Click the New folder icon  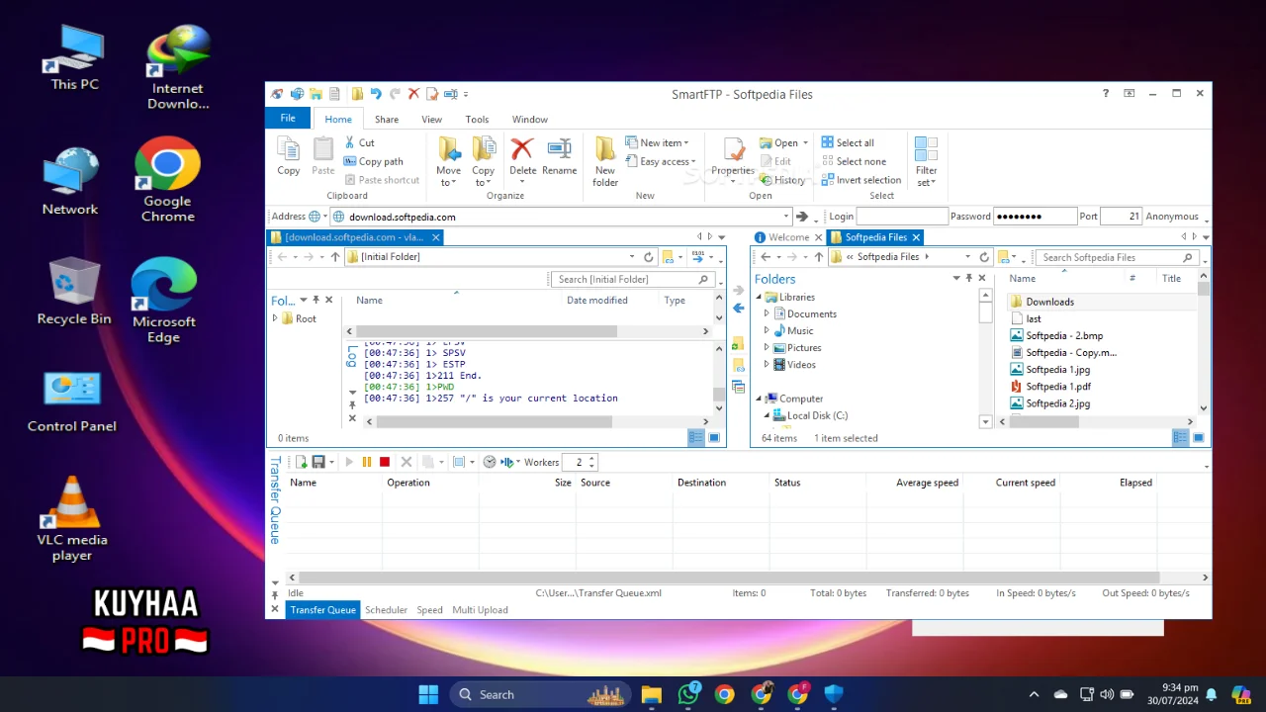coord(605,149)
